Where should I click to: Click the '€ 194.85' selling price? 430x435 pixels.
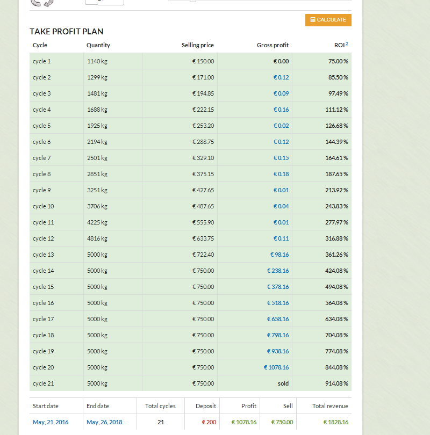203,93
